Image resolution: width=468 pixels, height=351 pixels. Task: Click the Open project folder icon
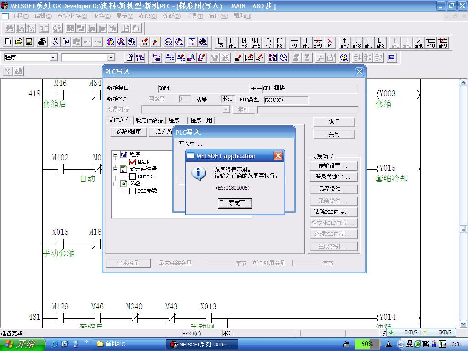(18, 42)
